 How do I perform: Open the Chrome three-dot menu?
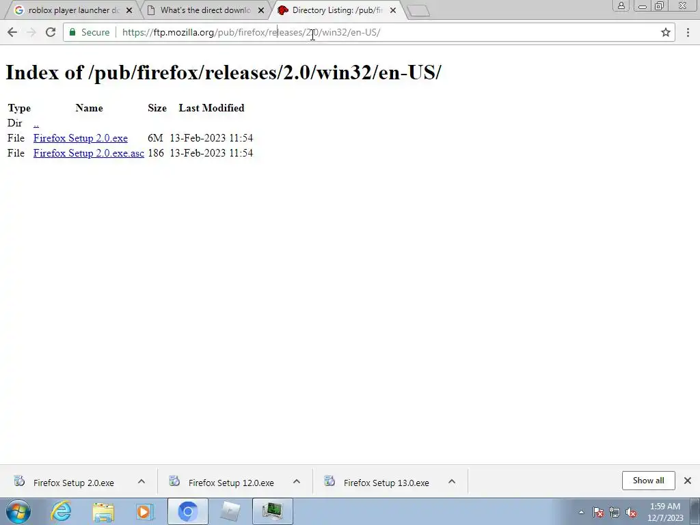[688, 32]
